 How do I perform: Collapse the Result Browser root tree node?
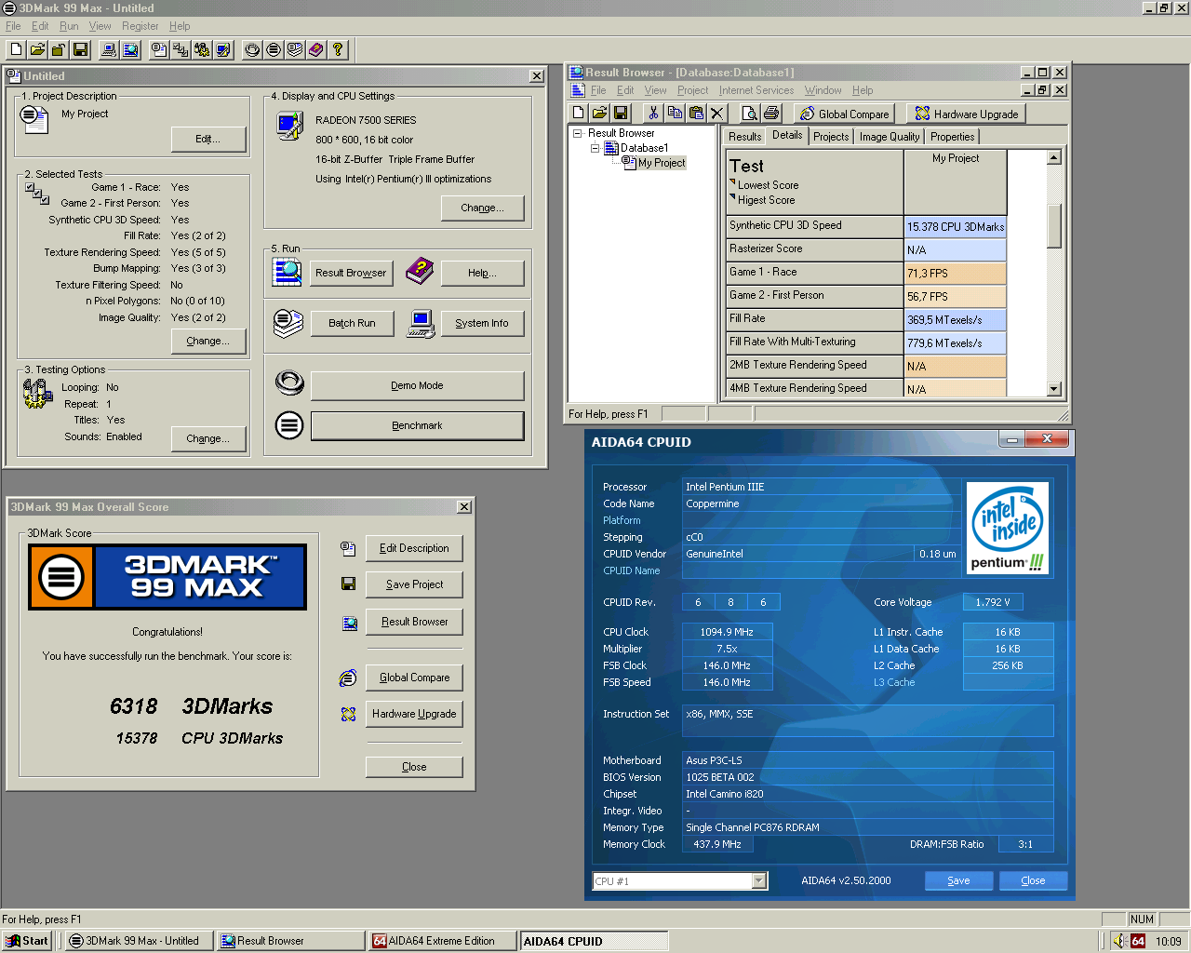tap(577, 133)
